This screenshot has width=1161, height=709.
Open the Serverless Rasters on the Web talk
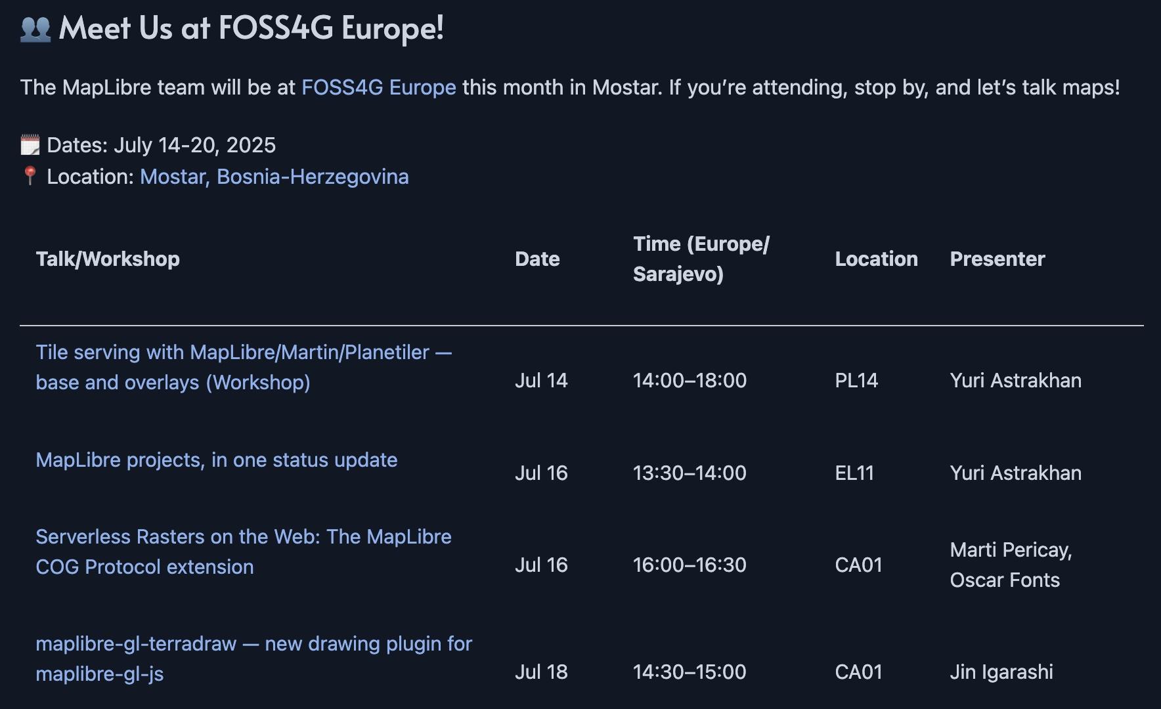(243, 551)
